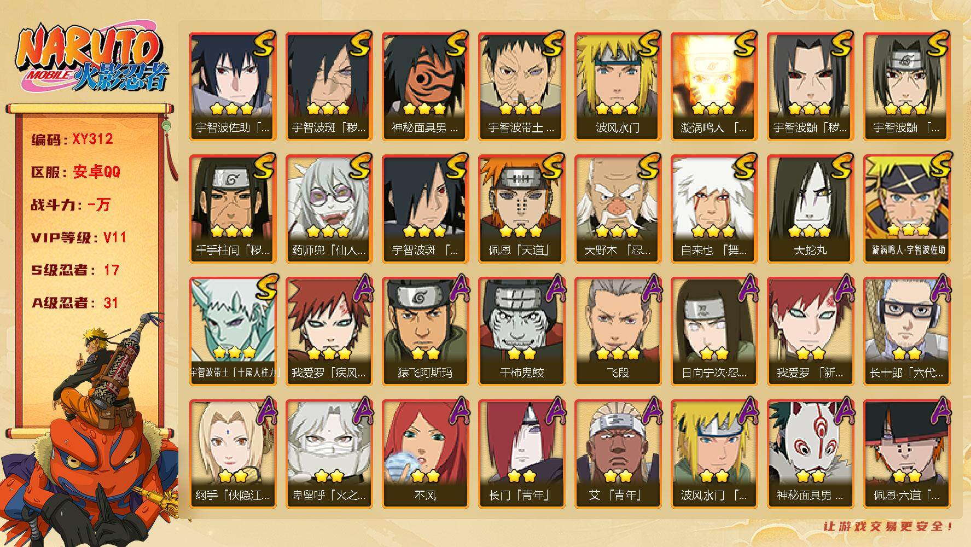
Task: Click the Naruto on toad illustration
Action: tap(89, 432)
